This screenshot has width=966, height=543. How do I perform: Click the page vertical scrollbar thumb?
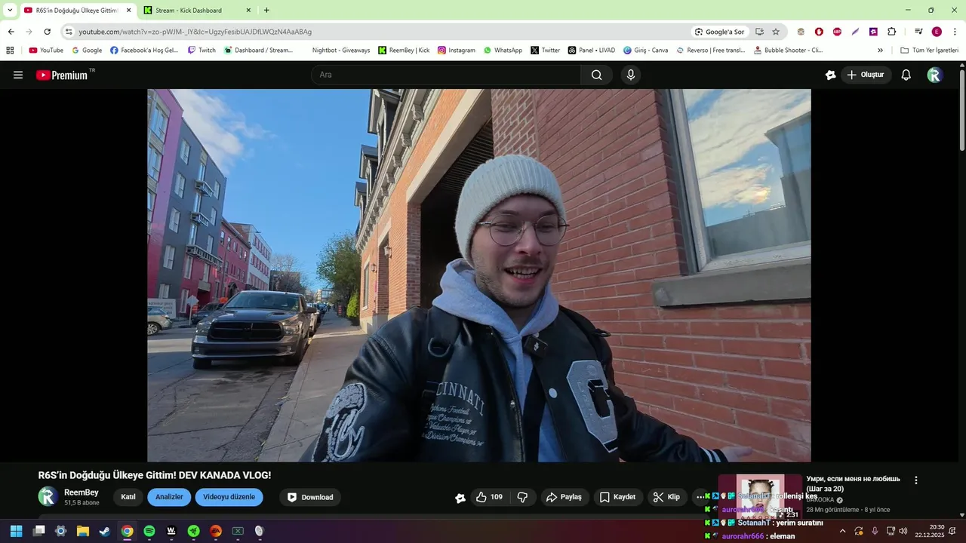(x=962, y=111)
